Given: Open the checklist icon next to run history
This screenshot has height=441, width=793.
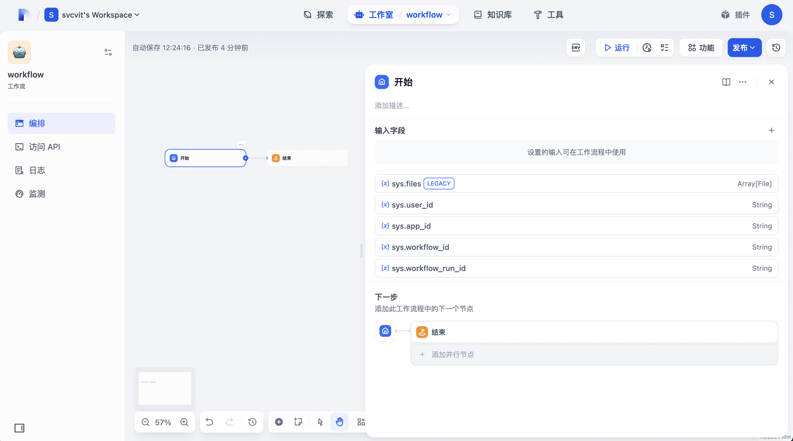Looking at the screenshot, I should coord(665,48).
